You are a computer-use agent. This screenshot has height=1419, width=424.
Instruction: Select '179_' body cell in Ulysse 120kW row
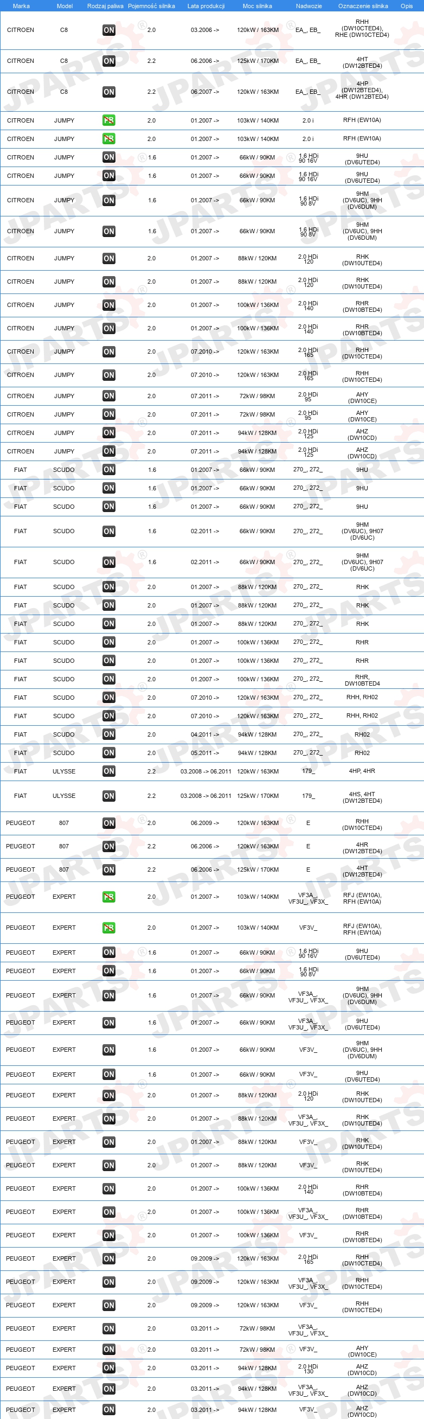(x=309, y=771)
